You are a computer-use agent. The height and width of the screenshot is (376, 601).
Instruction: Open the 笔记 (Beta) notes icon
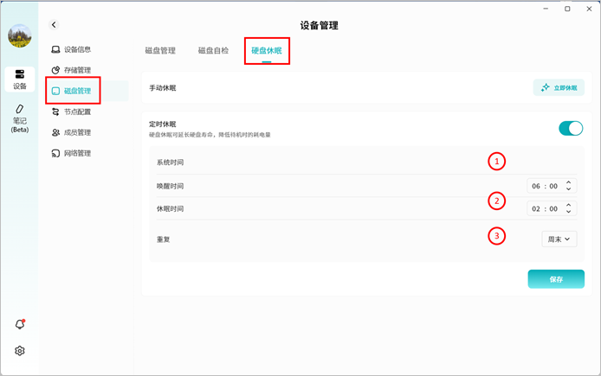[x=20, y=118]
